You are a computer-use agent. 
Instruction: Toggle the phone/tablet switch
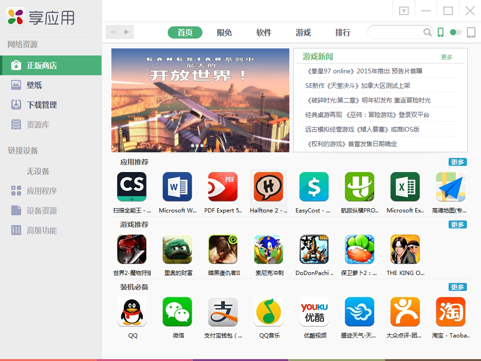(456, 32)
